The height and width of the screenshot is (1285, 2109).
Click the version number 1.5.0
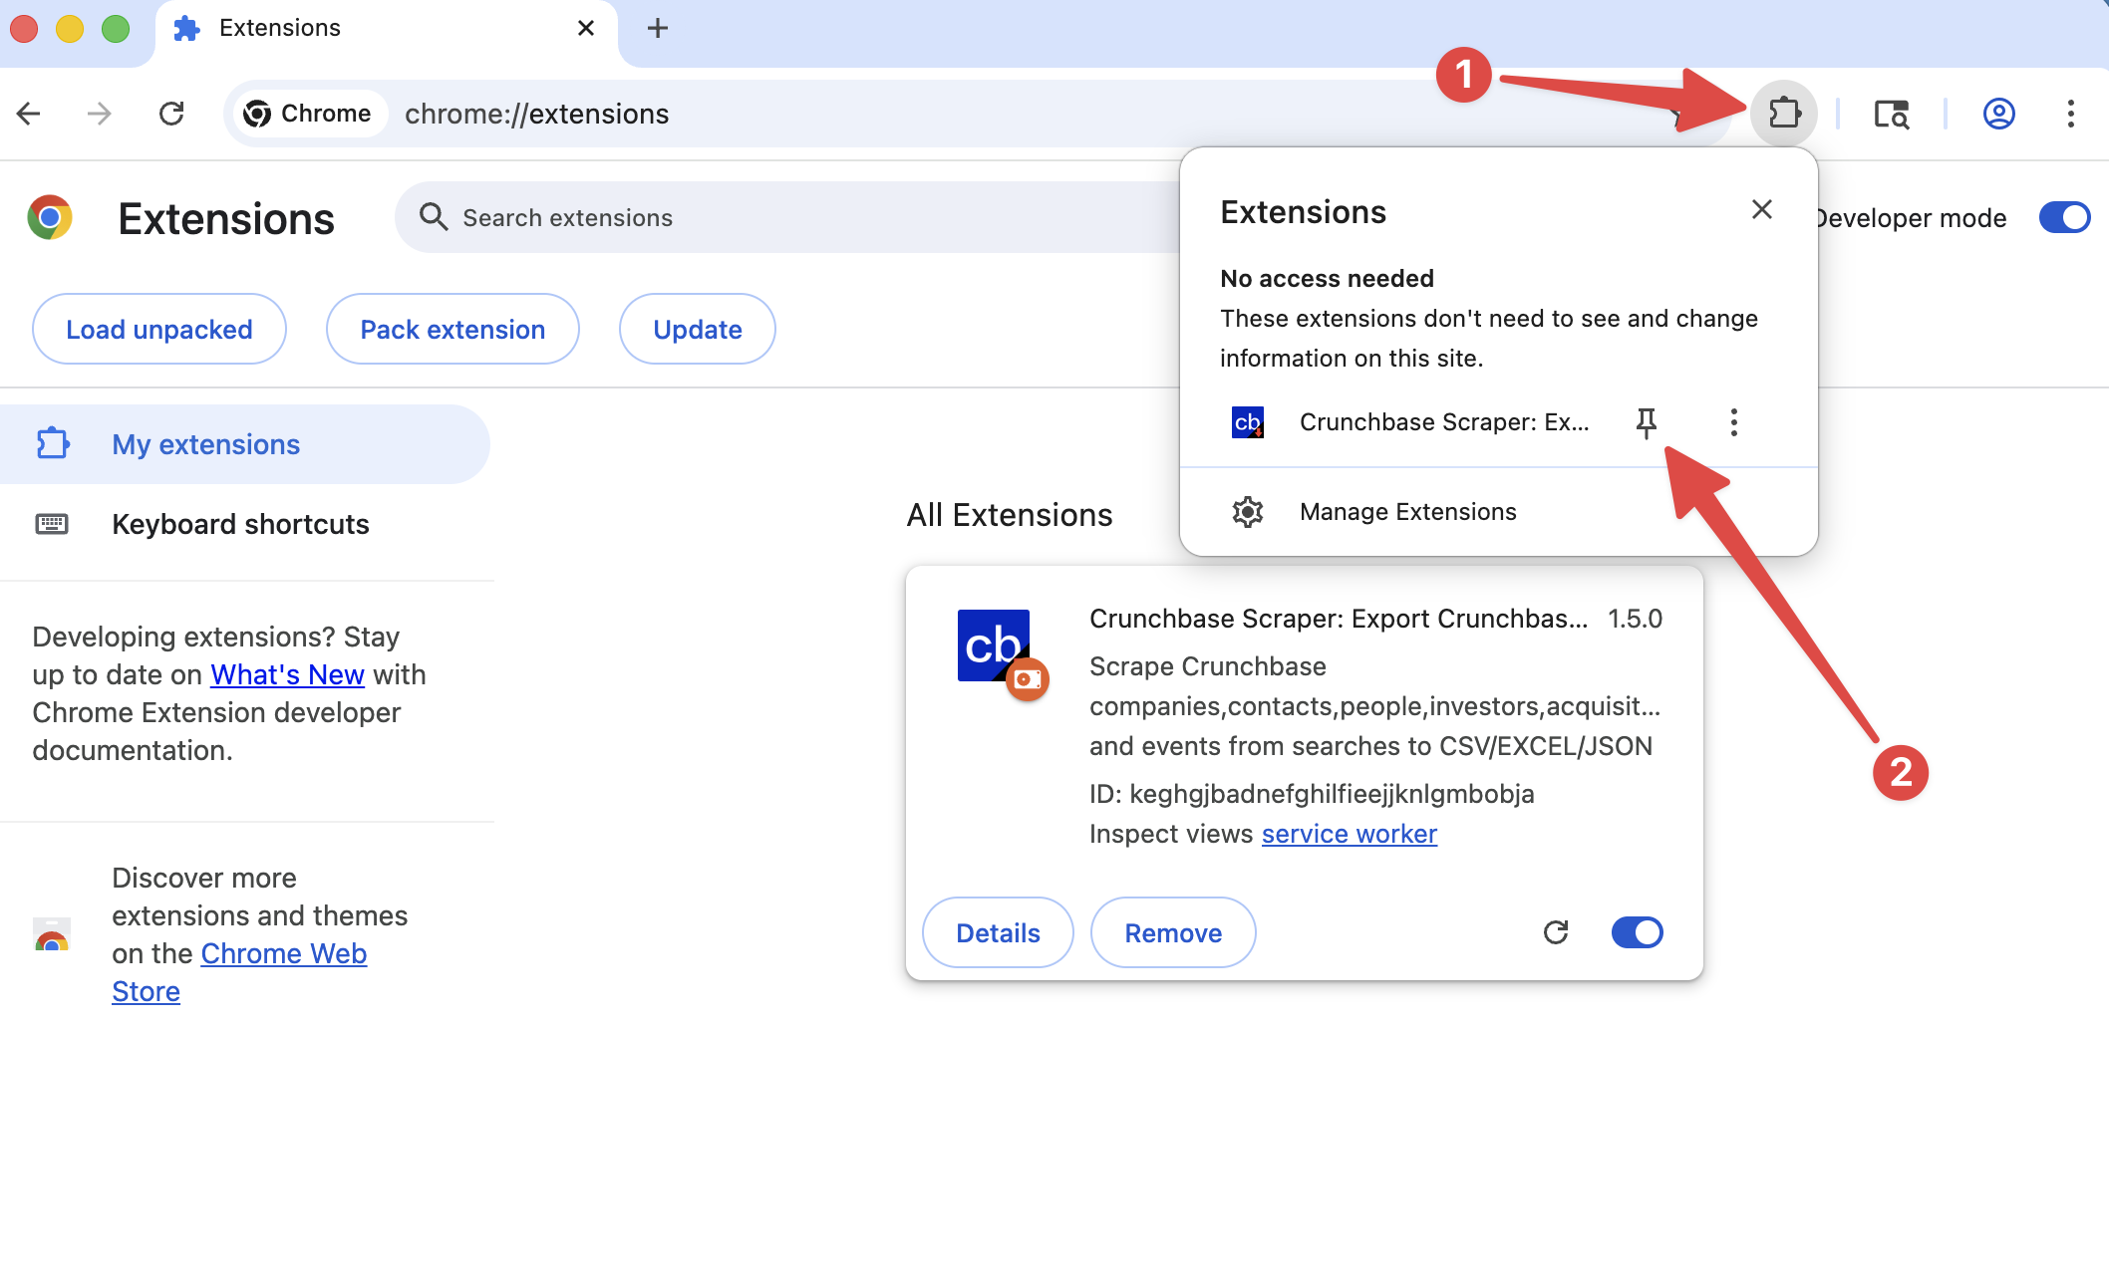(x=1635, y=619)
